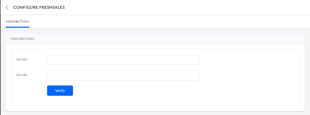
Task: Focus the API URL input field
Action: (x=123, y=75)
